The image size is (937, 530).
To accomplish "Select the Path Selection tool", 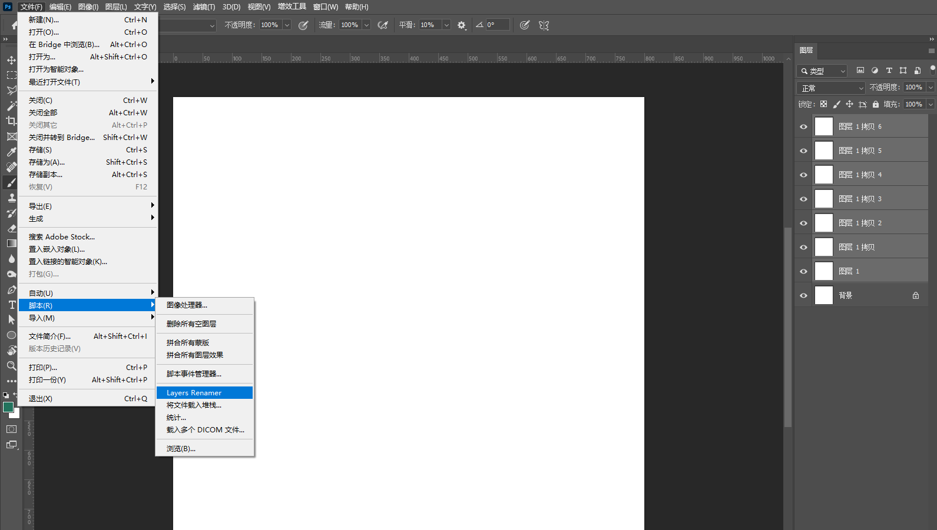I will coord(11,320).
